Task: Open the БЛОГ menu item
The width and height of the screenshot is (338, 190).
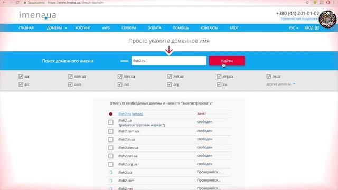Action: (234, 28)
